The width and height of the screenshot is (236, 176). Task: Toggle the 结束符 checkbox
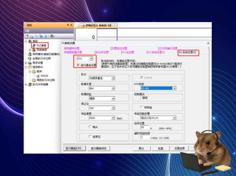click(90, 136)
